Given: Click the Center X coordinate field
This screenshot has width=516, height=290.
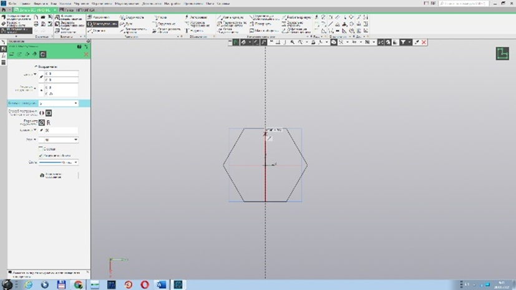Looking at the screenshot, I should point(61,74).
